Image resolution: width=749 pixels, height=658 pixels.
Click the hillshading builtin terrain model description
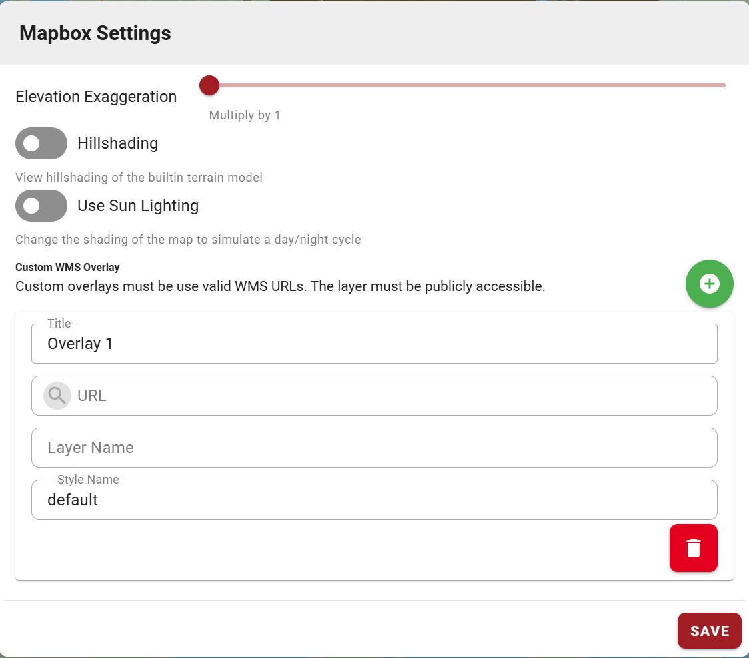[x=139, y=178]
